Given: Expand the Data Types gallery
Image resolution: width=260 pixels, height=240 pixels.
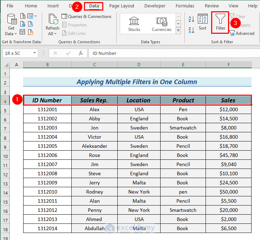Looking at the screenshot, I should [178, 31].
